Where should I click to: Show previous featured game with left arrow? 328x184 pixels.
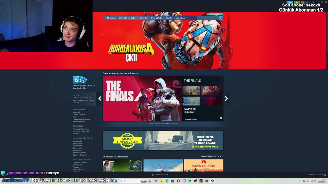(100, 99)
